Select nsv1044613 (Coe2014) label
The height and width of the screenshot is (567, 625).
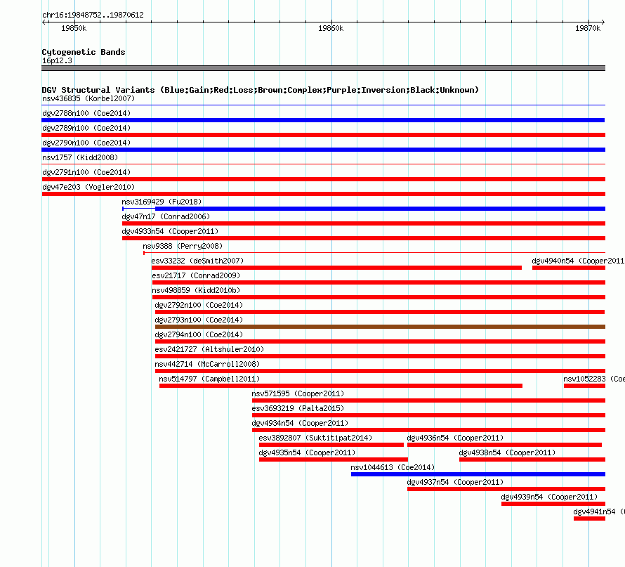point(393,467)
